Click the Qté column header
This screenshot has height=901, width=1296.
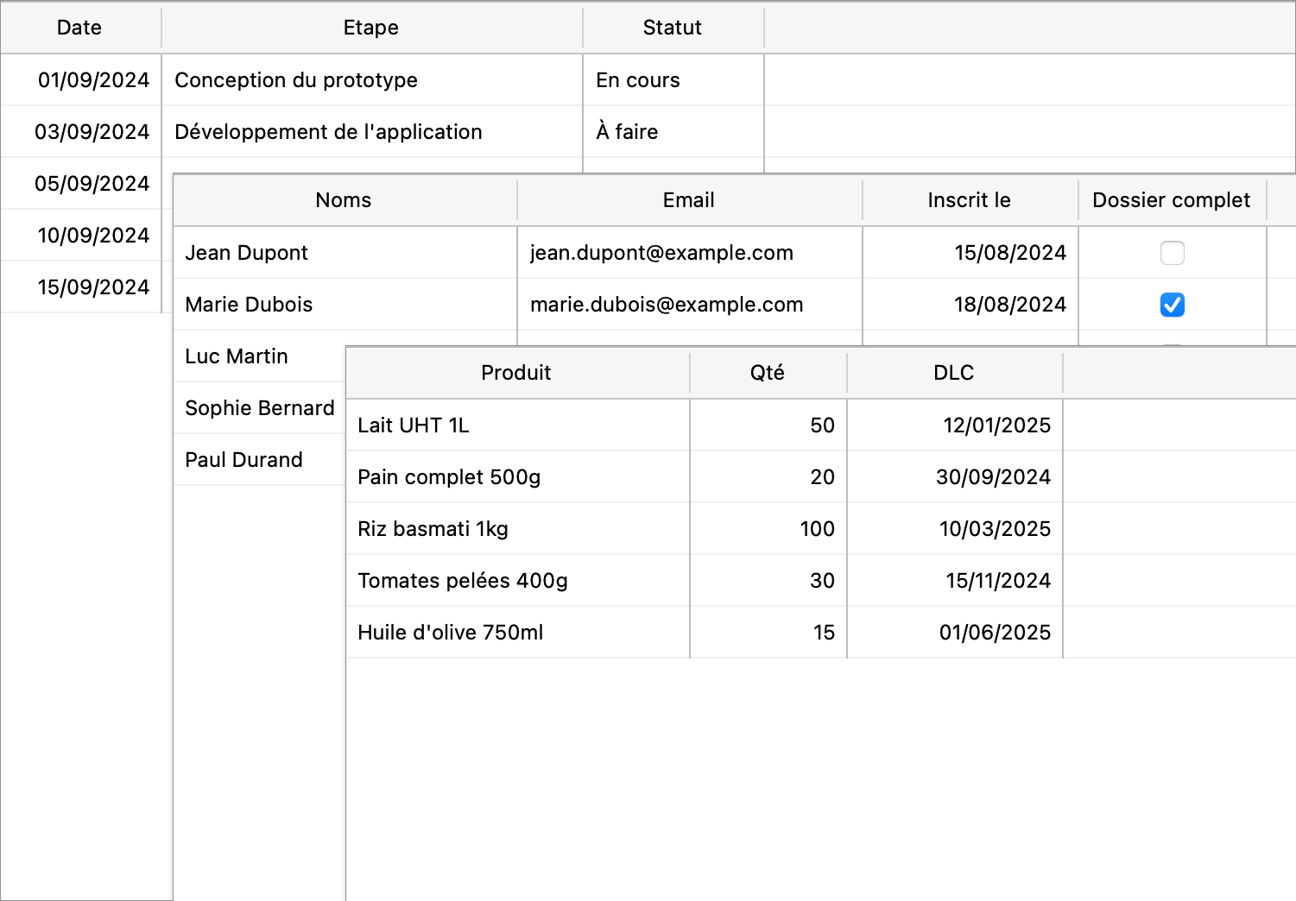coord(767,373)
